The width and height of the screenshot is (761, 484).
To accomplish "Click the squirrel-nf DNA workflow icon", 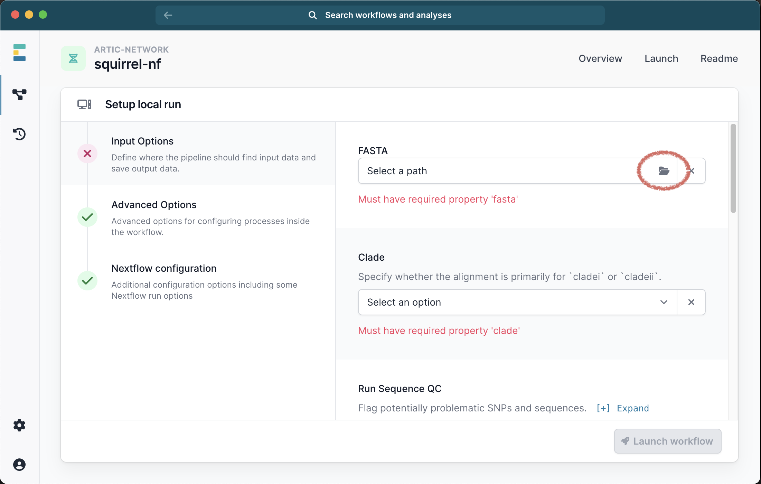I will pos(73,58).
